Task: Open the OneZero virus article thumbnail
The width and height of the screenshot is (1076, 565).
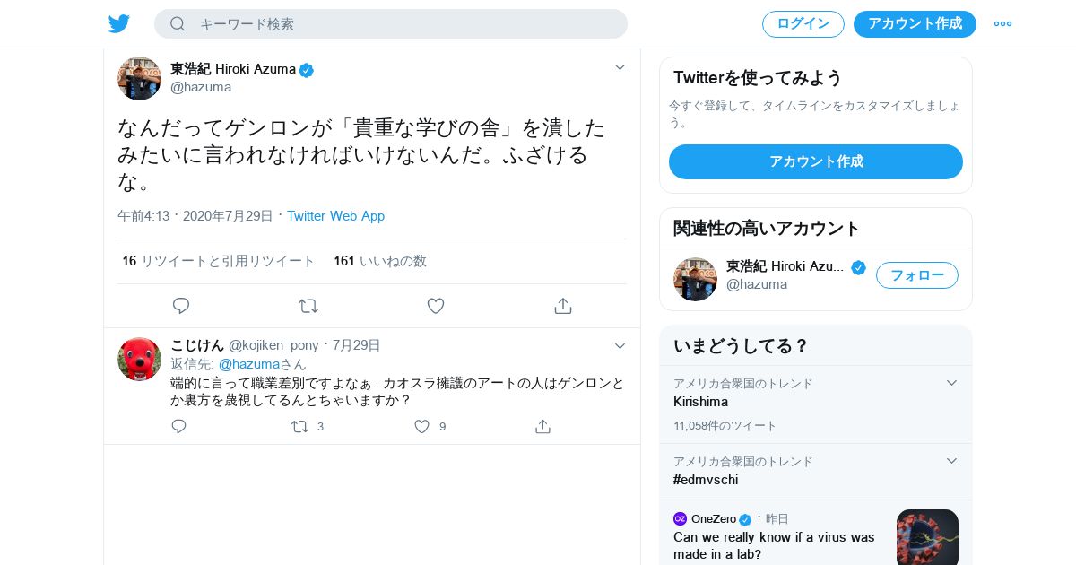Action: [x=927, y=536]
